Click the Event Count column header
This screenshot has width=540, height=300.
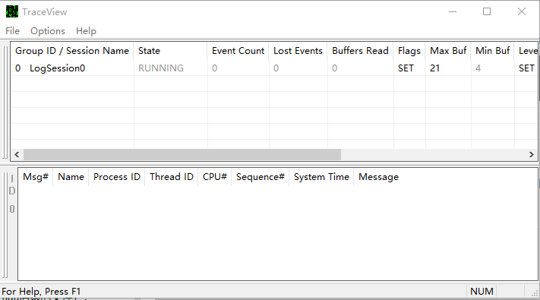click(x=238, y=51)
